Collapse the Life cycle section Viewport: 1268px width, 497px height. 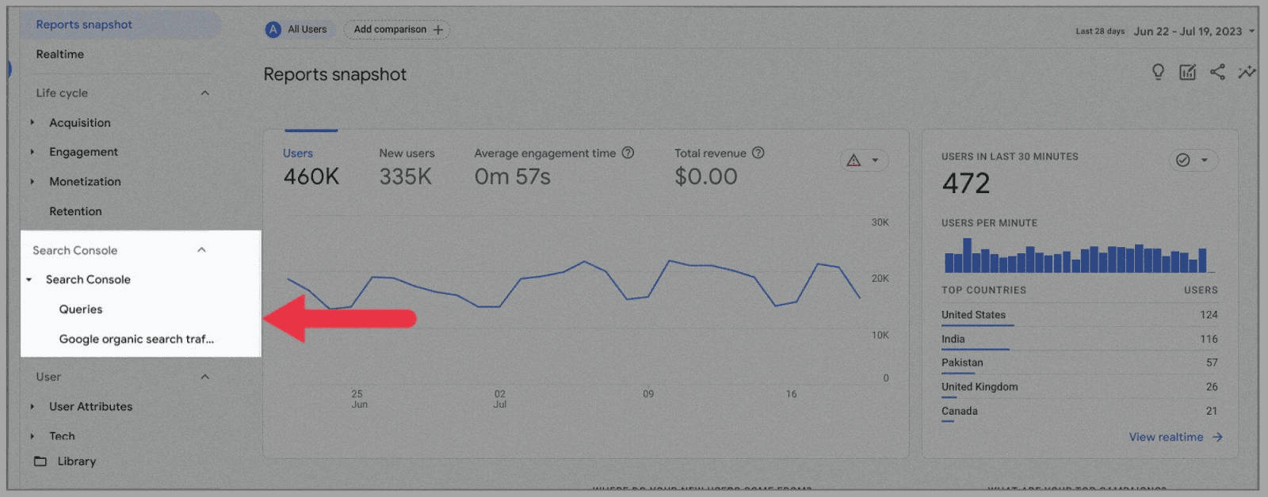point(205,93)
